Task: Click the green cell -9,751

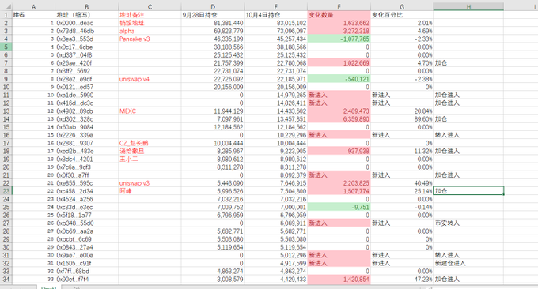Action: tap(339, 207)
